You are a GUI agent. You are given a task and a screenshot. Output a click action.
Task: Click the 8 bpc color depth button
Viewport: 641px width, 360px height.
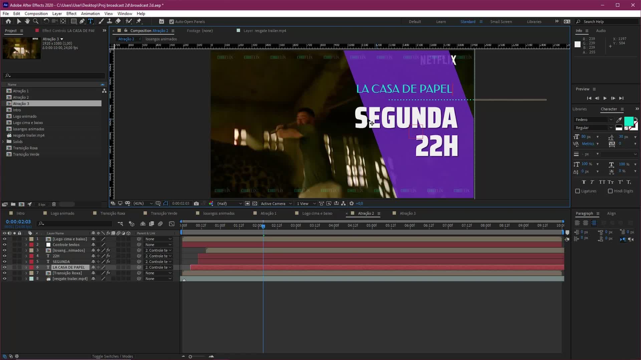(42, 204)
